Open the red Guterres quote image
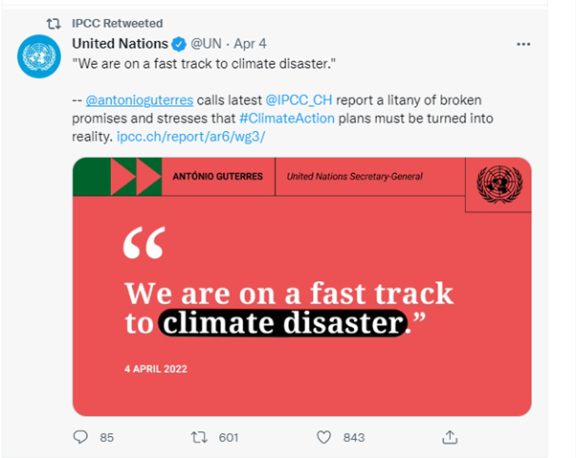The image size is (576, 458). [x=302, y=287]
